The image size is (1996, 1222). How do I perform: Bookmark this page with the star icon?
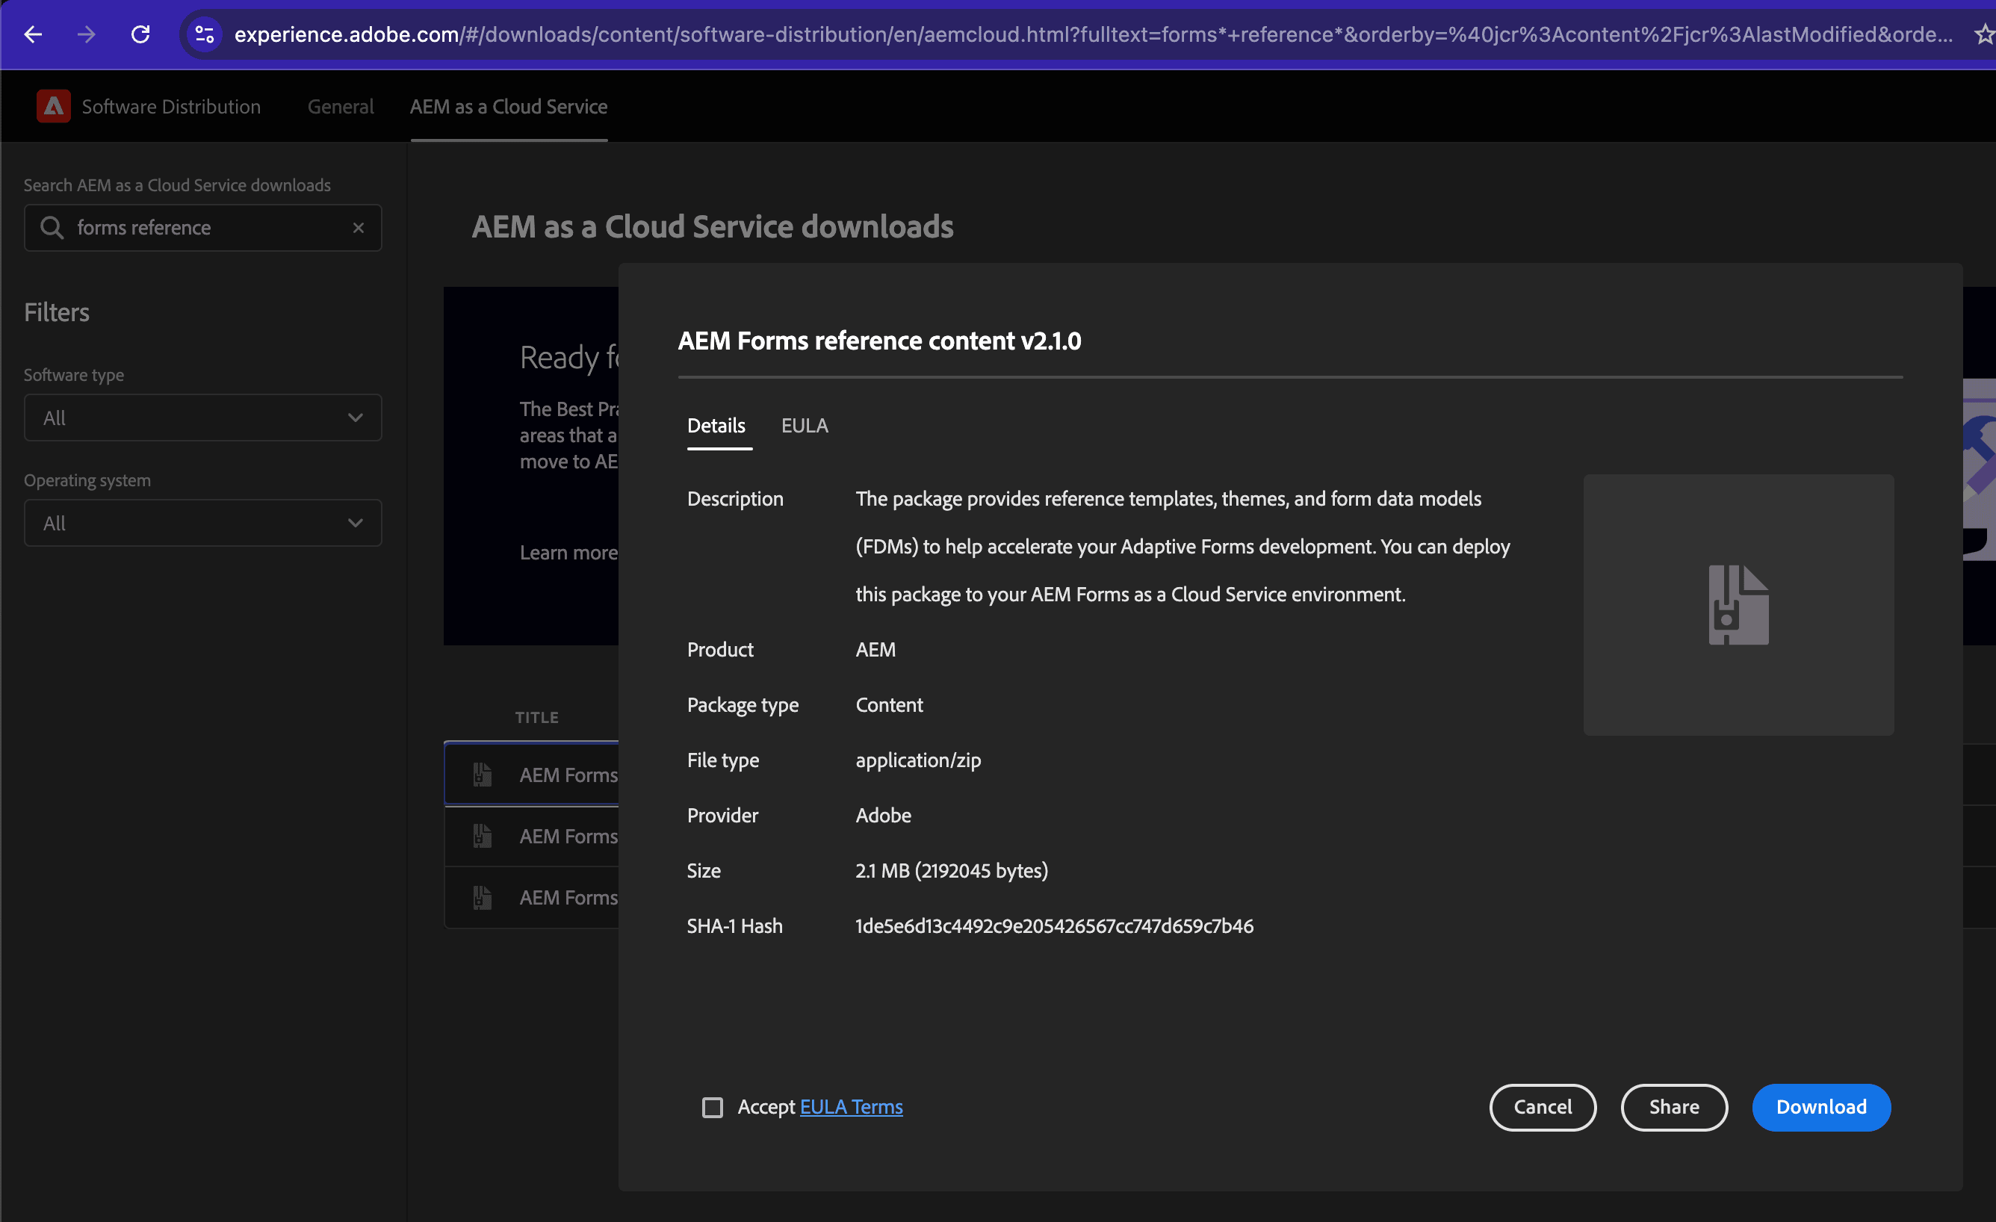click(x=1985, y=34)
